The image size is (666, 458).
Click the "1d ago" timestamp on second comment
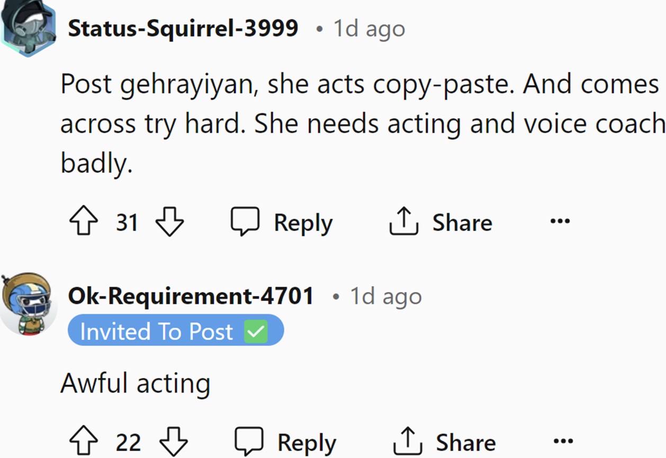point(386,297)
